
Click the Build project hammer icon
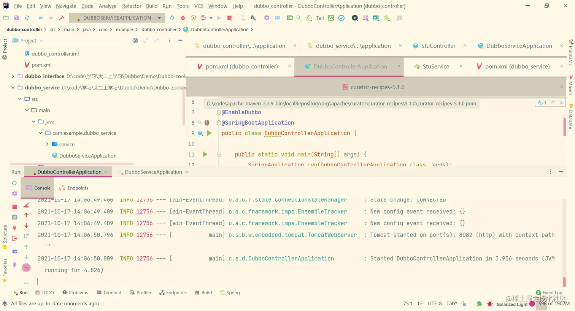(62, 18)
